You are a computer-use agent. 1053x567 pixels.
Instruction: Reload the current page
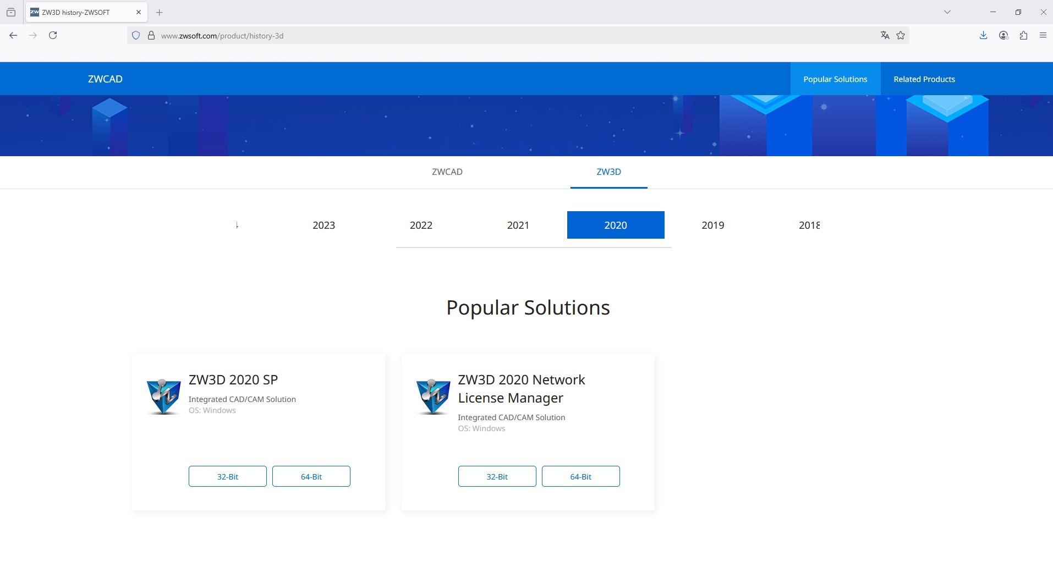click(x=53, y=35)
